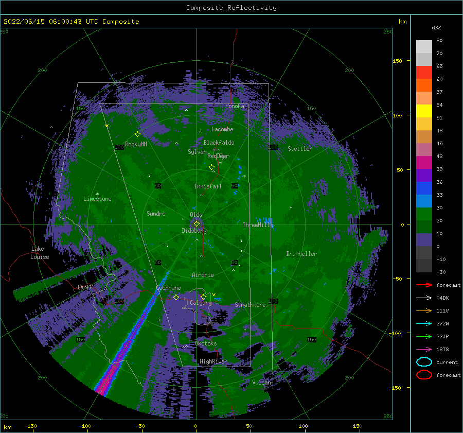This screenshot has height=433, width=463.
Task: Click the white 04DK arrow legend icon
Action: 424,298
